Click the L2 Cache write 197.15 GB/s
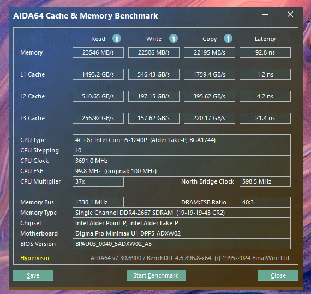Viewport: 311px width, 294px height. 154,96
